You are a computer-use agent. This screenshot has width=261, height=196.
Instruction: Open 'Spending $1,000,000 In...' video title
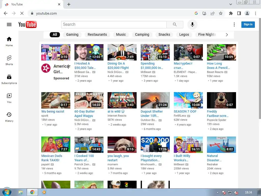point(152,66)
